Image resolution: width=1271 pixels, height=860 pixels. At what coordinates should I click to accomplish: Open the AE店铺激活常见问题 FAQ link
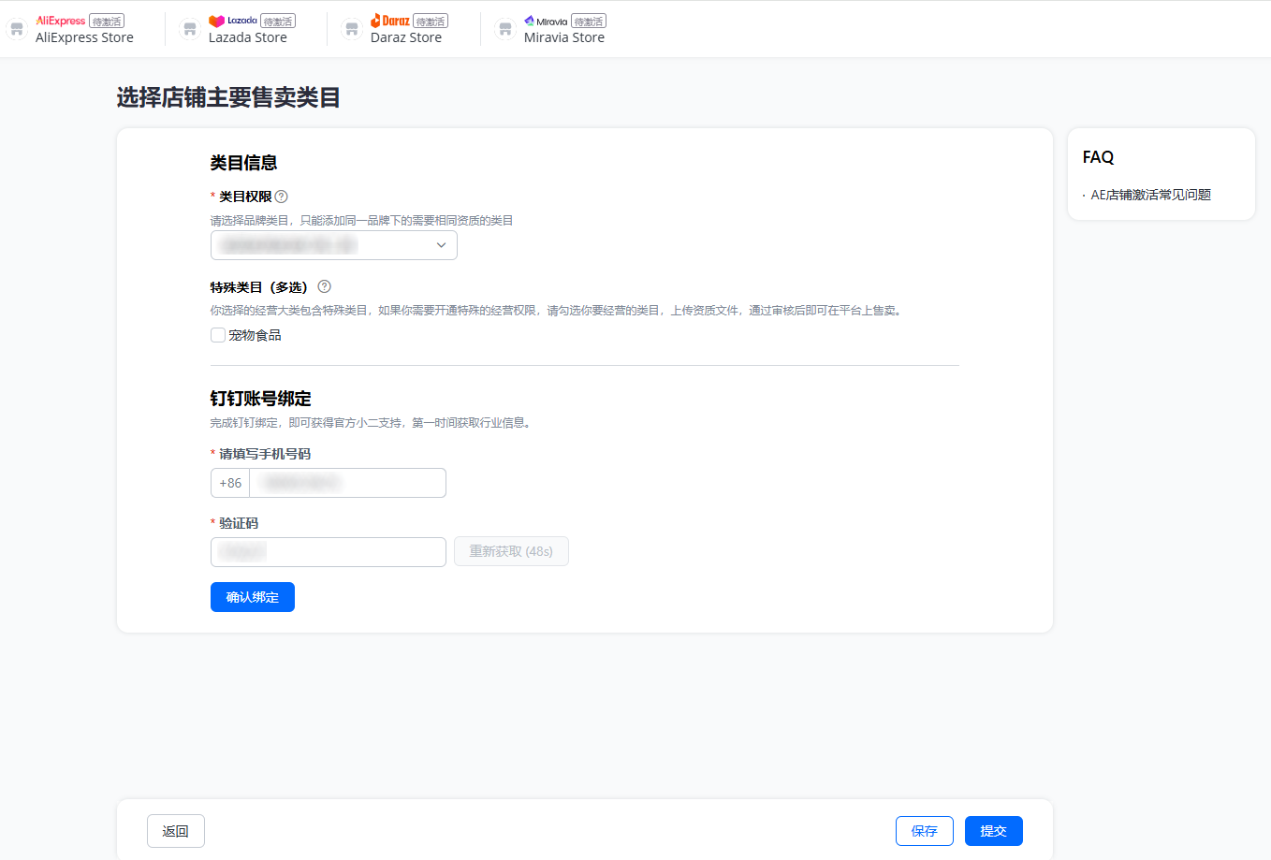pos(1150,195)
